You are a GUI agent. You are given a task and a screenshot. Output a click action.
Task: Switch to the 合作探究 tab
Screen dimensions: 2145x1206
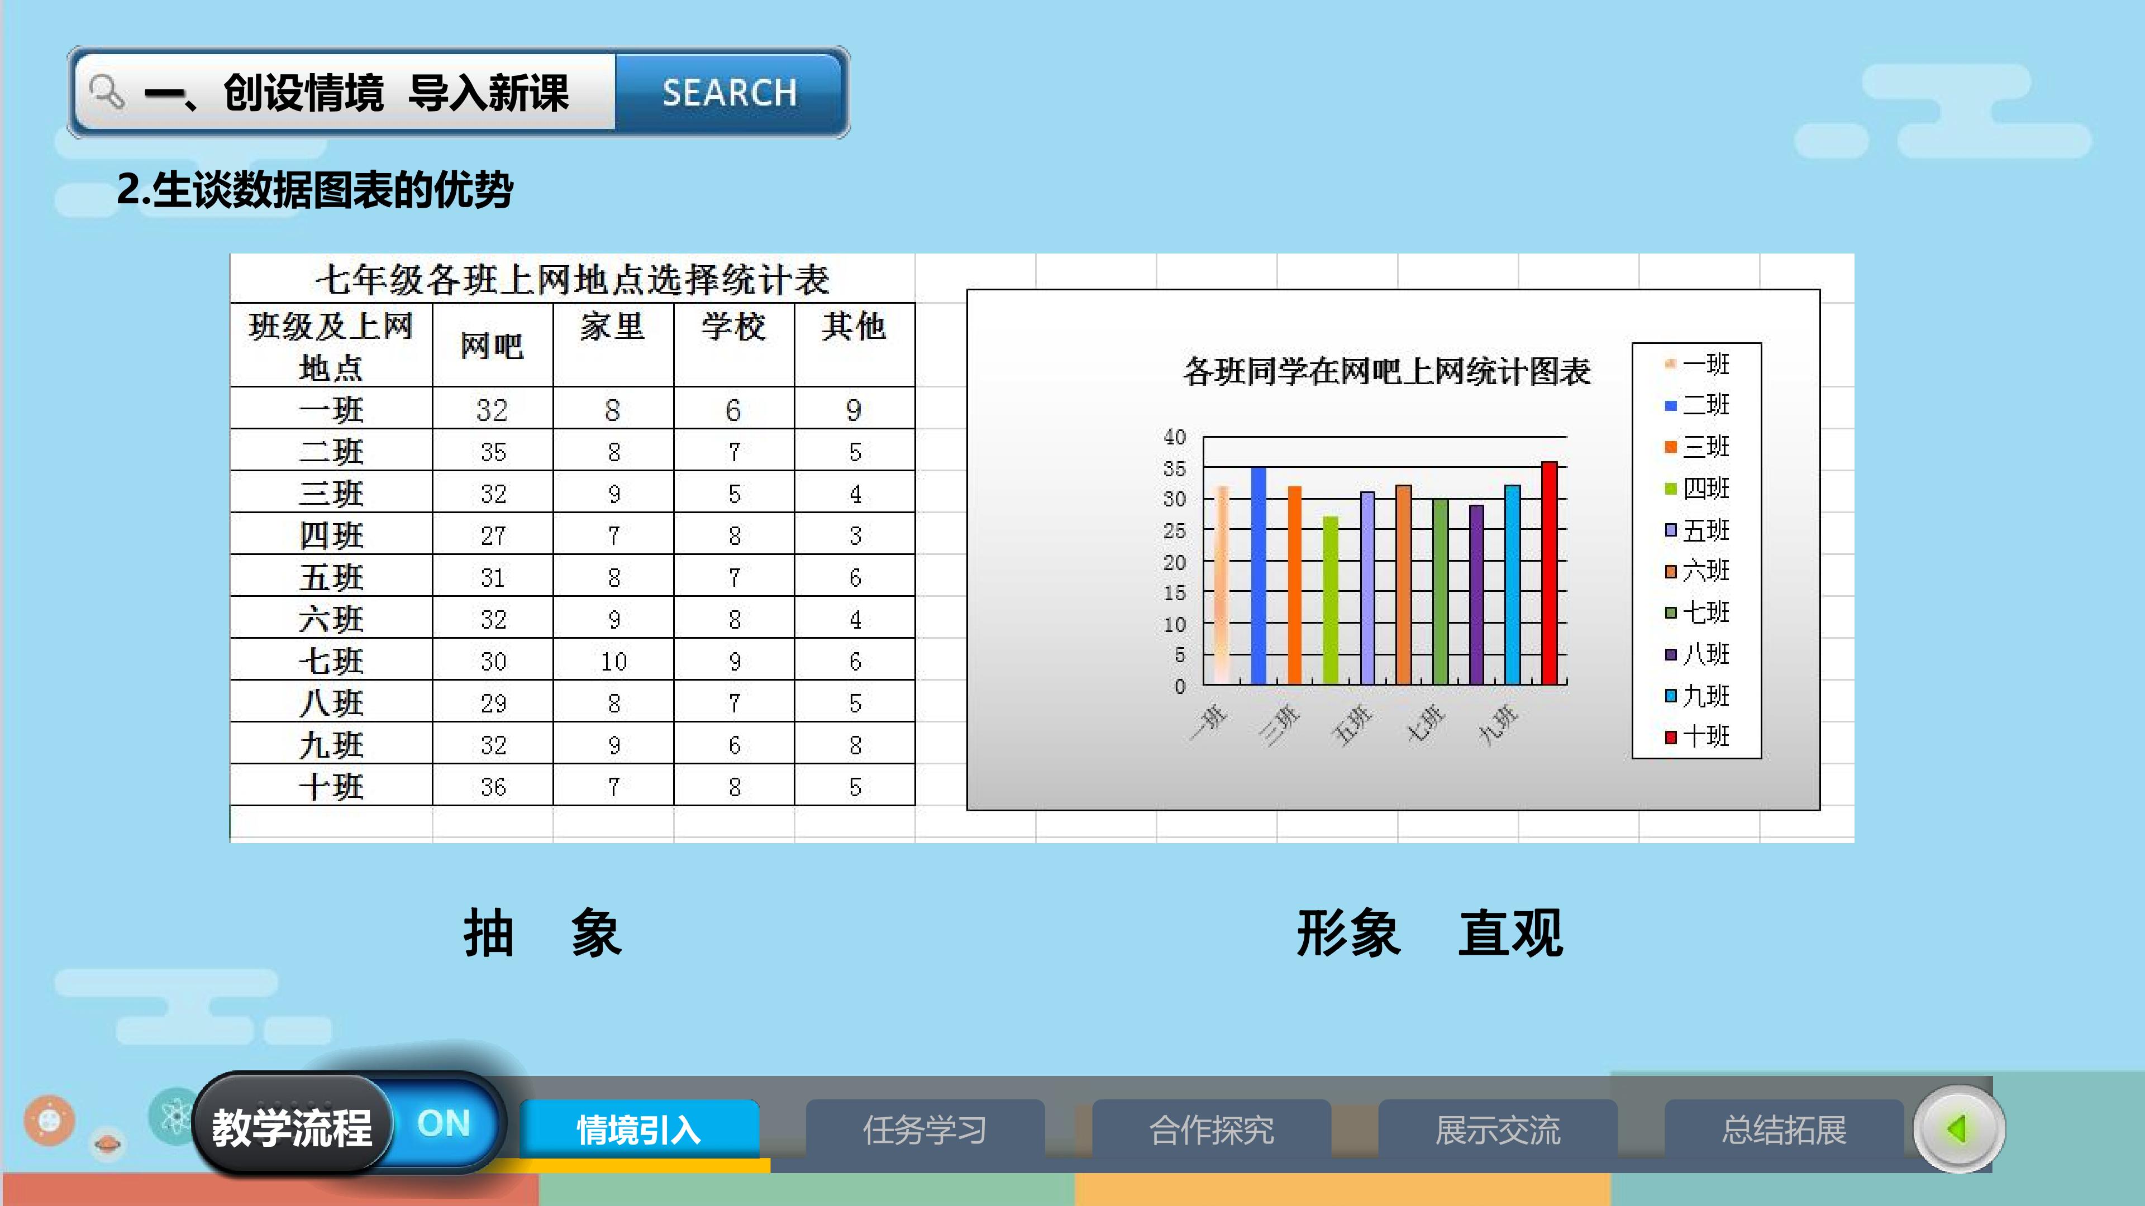[1212, 1130]
